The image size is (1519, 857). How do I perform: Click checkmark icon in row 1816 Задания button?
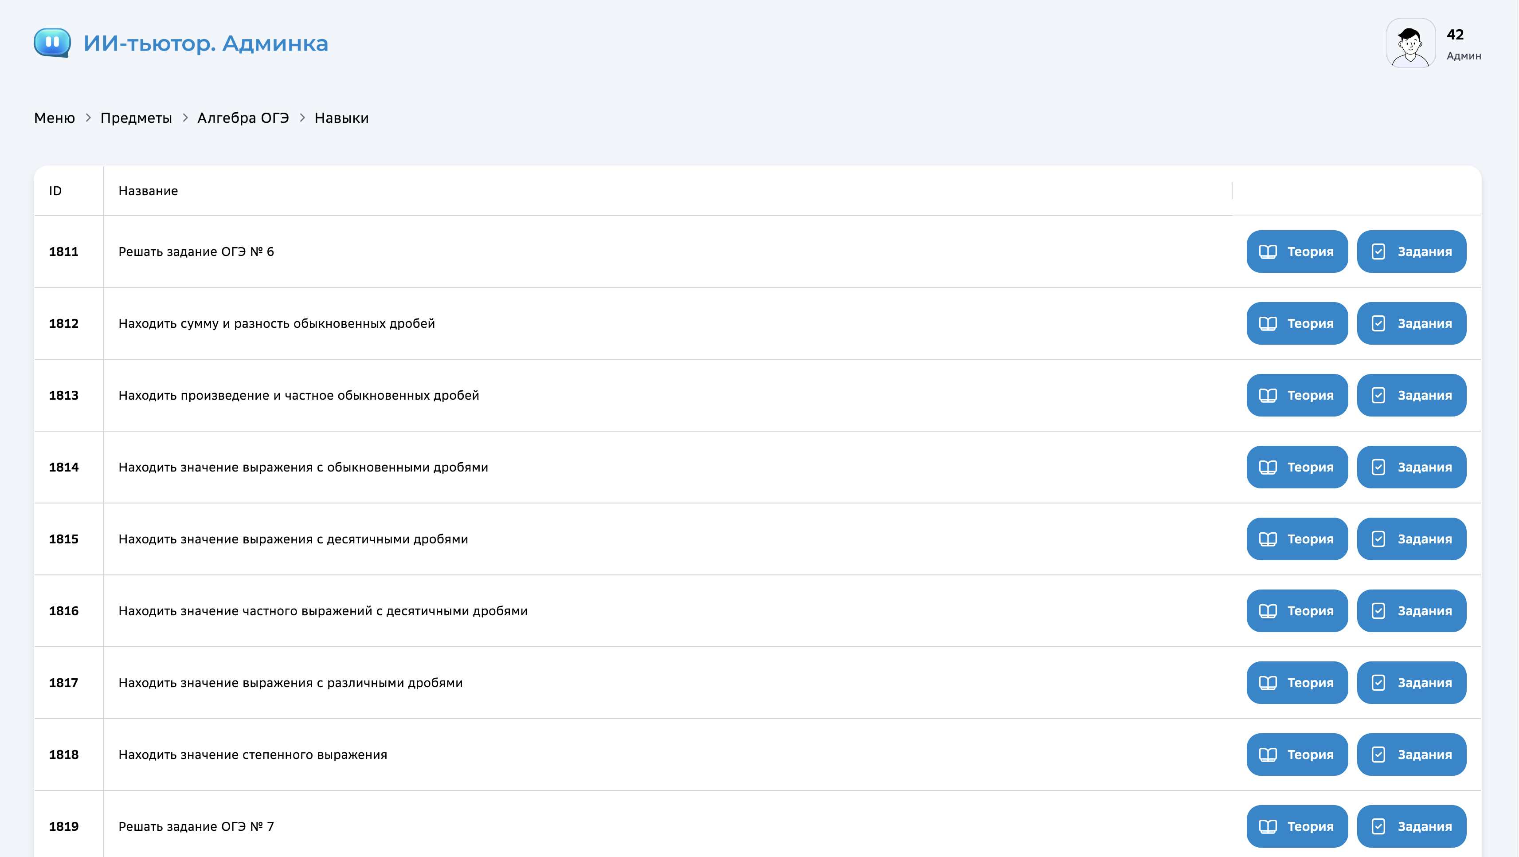click(1378, 611)
